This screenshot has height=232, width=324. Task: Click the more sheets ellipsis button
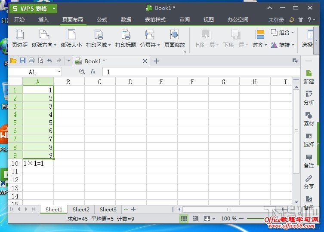[126, 209]
